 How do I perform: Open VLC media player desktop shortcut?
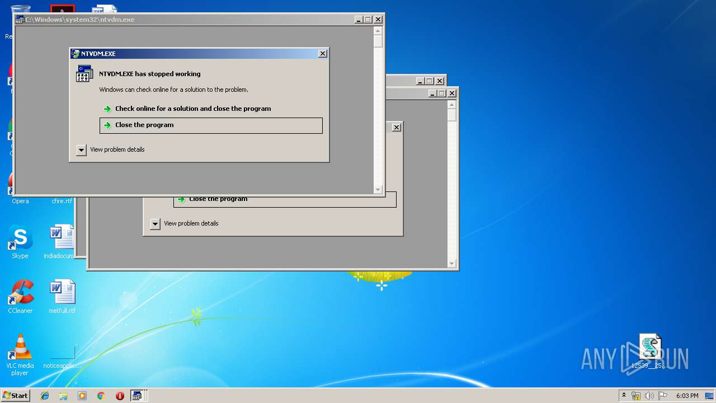pos(20,355)
